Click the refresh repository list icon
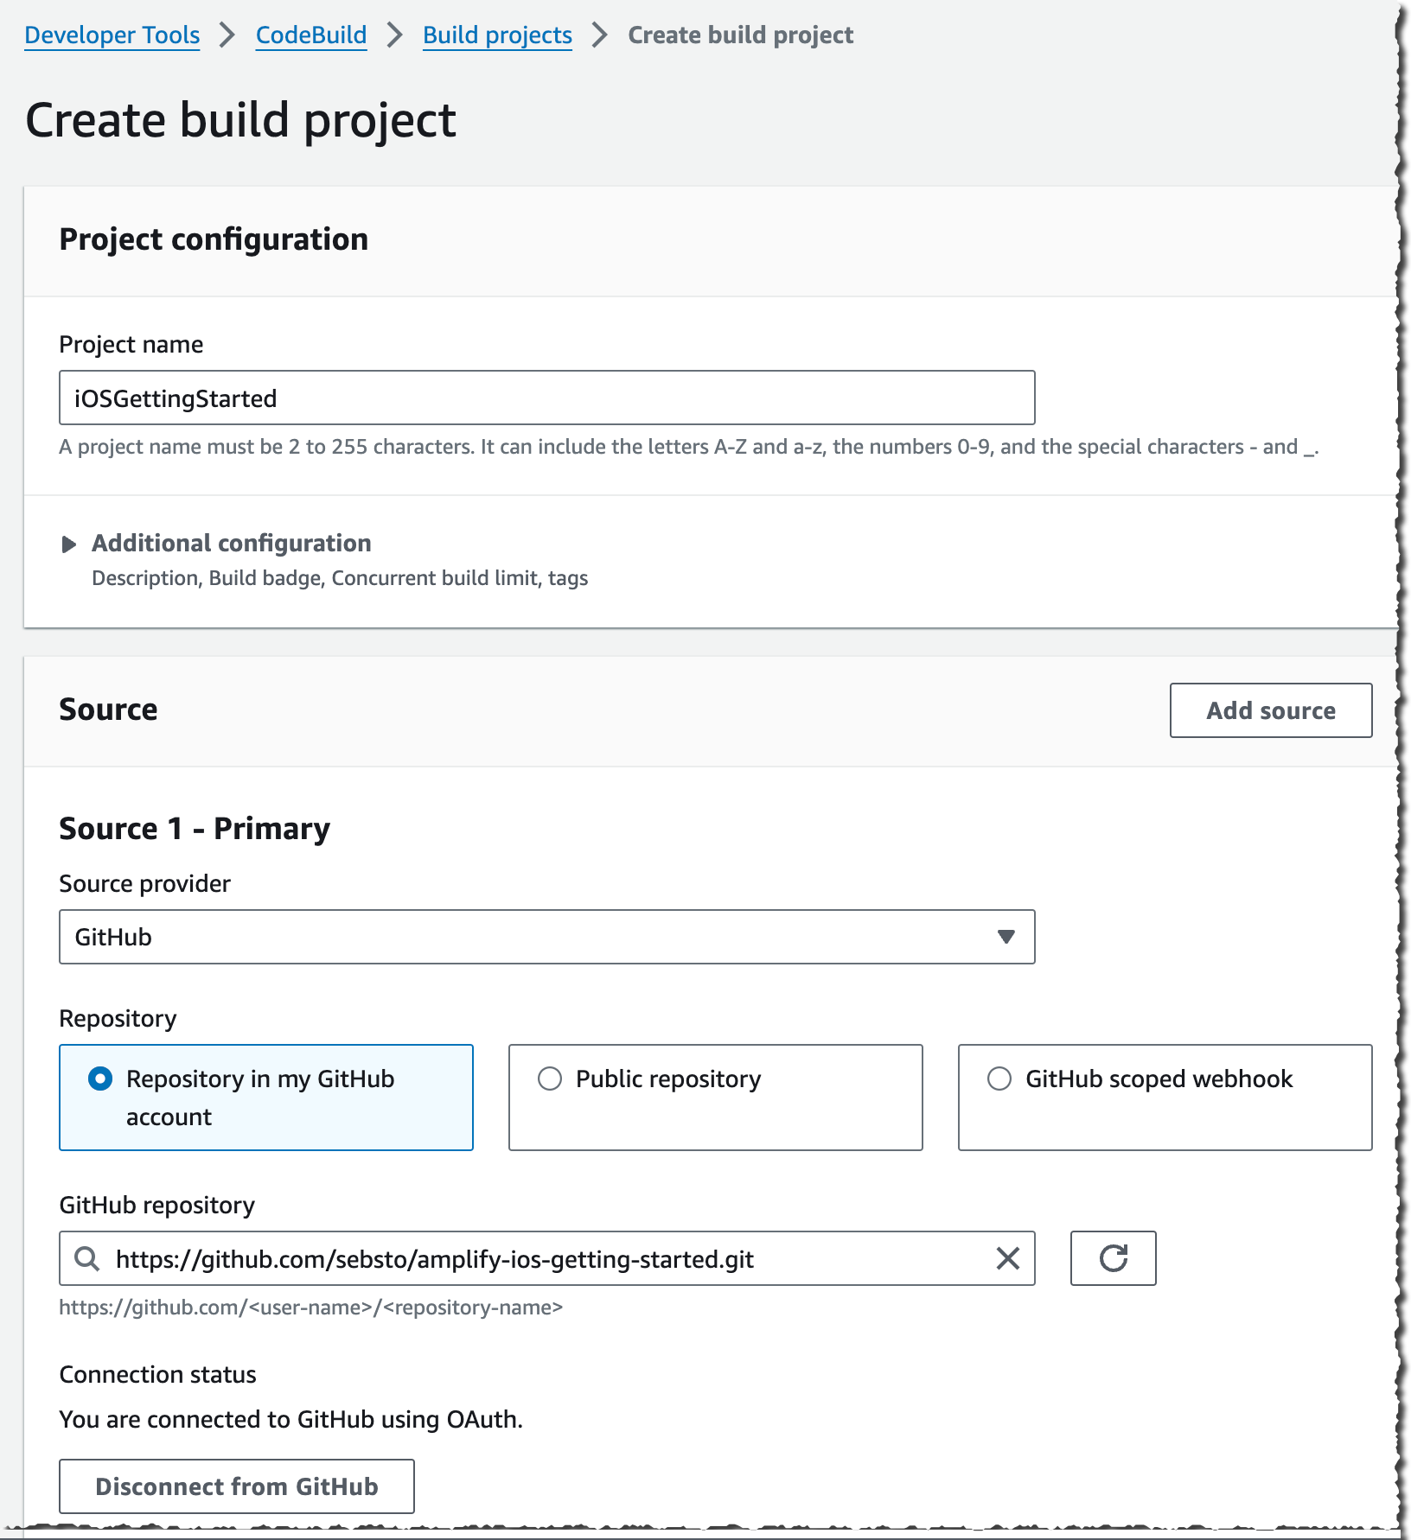 (x=1113, y=1258)
